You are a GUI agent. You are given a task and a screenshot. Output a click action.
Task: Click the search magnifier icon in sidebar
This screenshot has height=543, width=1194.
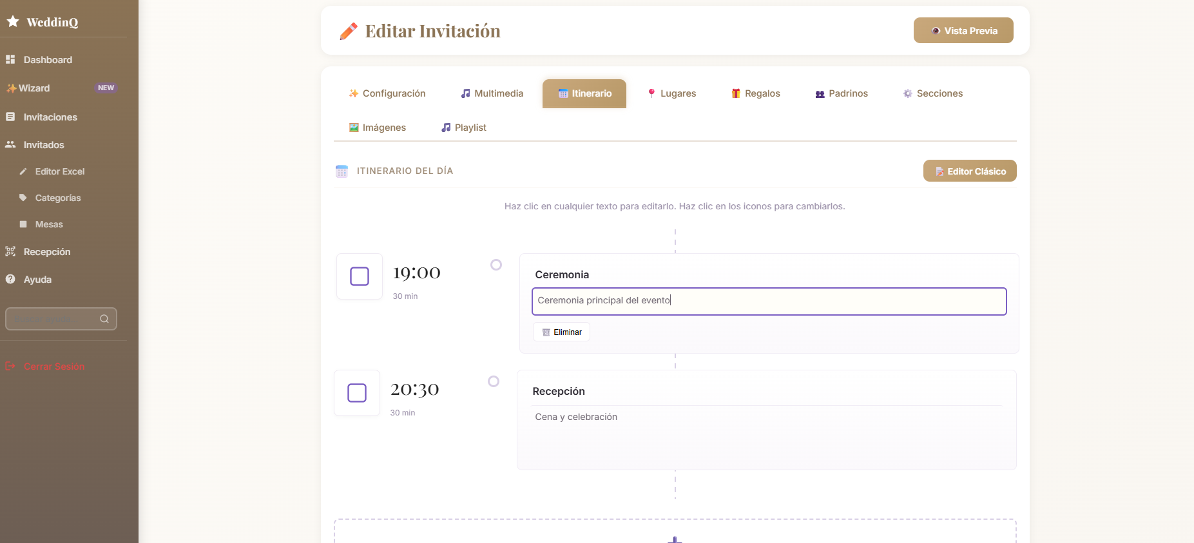pyautogui.click(x=104, y=319)
